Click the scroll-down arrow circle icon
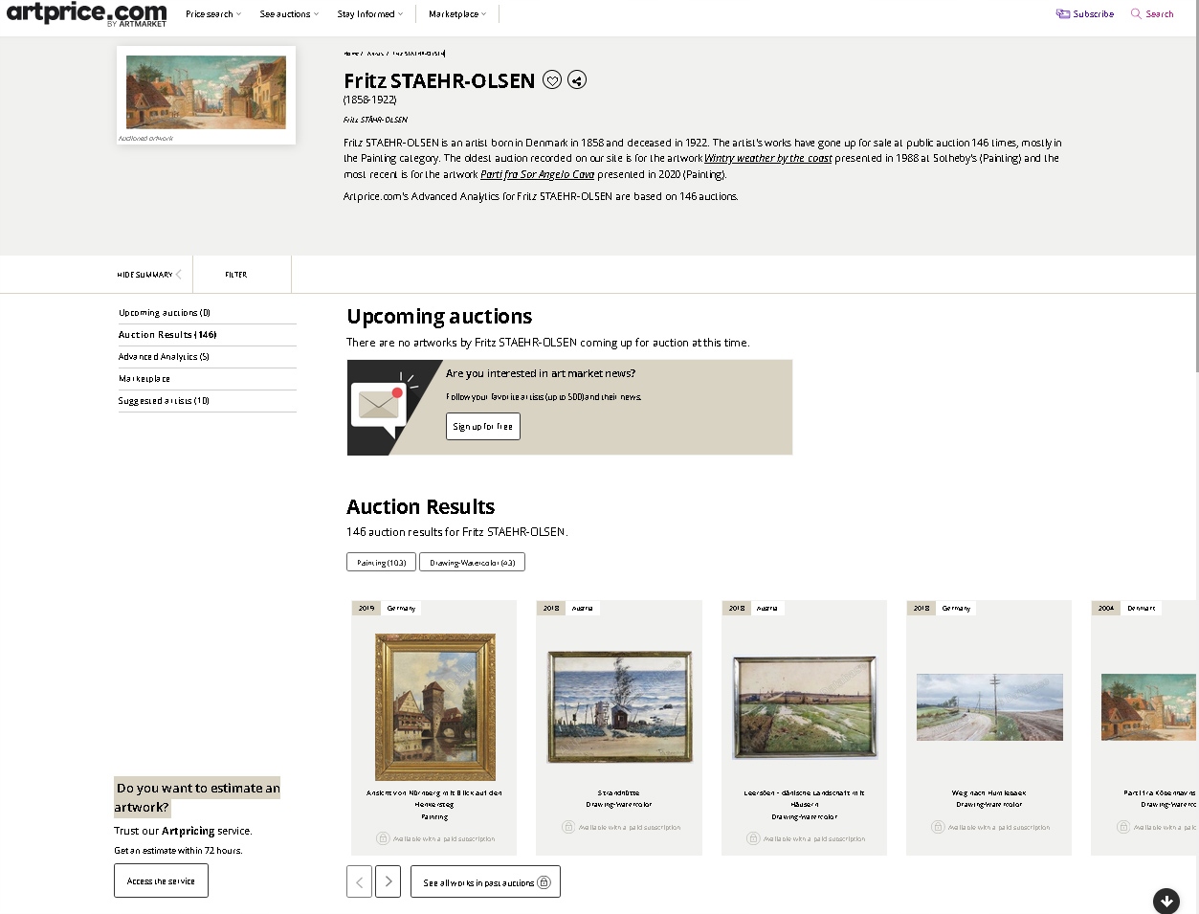1199x914 pixels. pyautogui.click(x=1166, y=901)
